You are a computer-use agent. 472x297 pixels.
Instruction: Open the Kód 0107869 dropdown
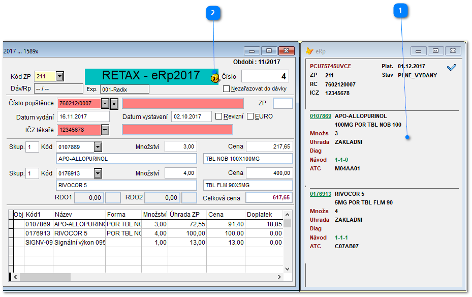point(98,147)
